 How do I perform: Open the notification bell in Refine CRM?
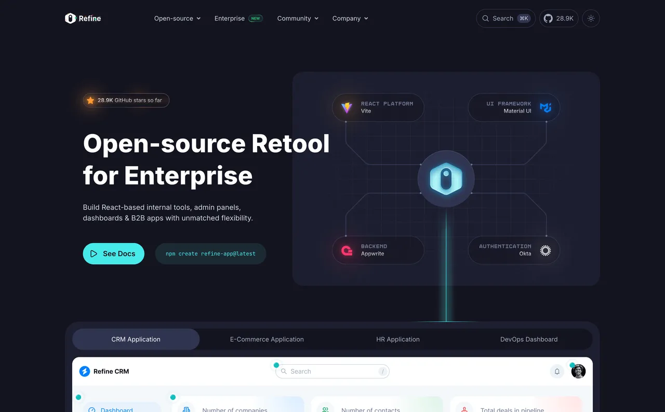pos(556,371)
